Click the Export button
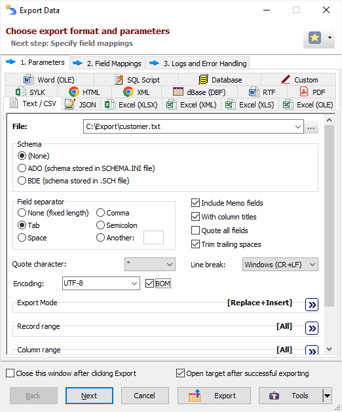 214,396
